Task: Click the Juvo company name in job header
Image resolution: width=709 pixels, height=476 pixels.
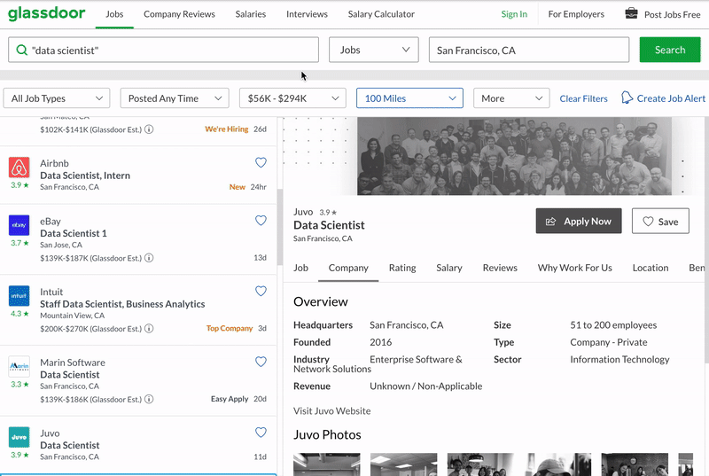Action: coord(303,212)
